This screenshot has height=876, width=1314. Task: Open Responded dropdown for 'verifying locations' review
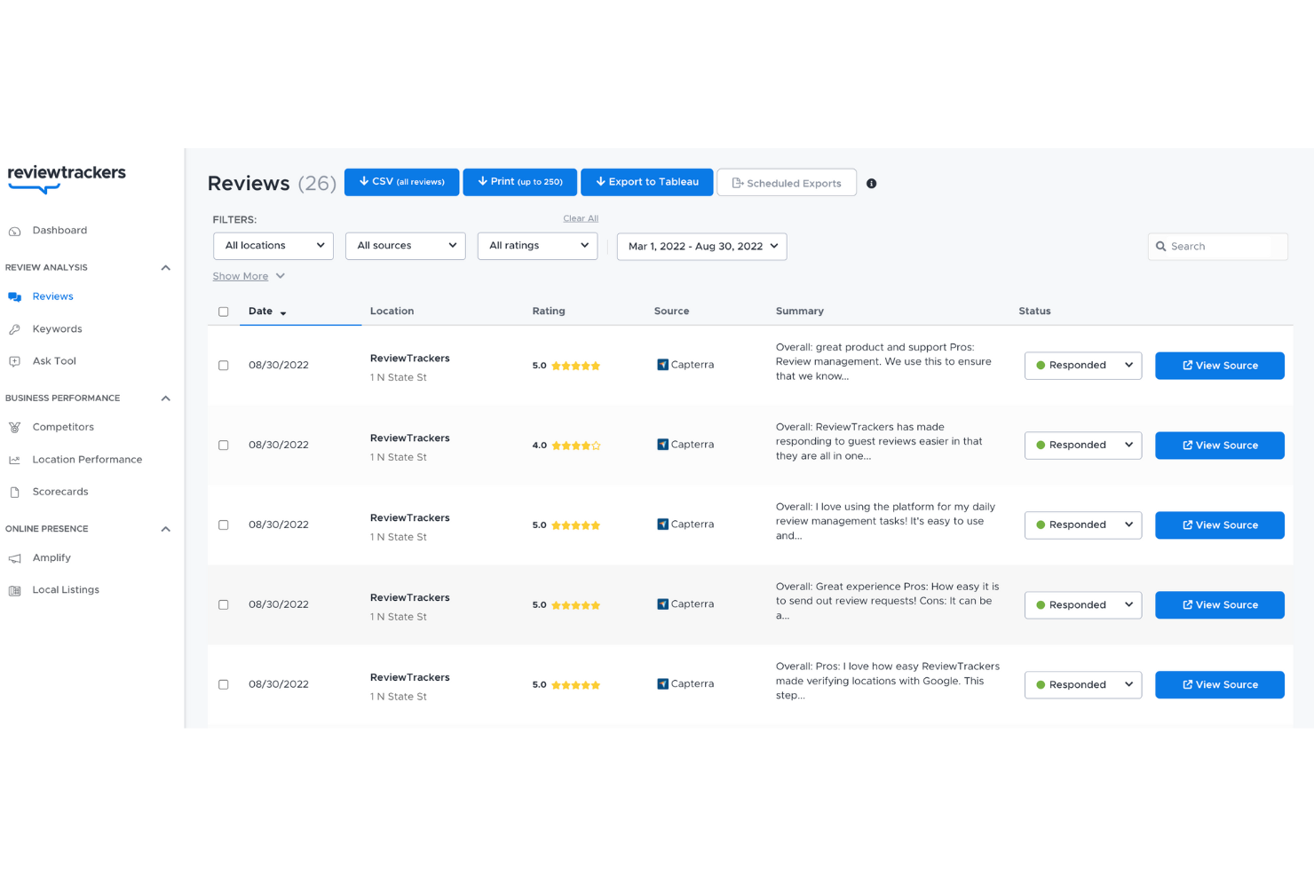(1083, 685)
